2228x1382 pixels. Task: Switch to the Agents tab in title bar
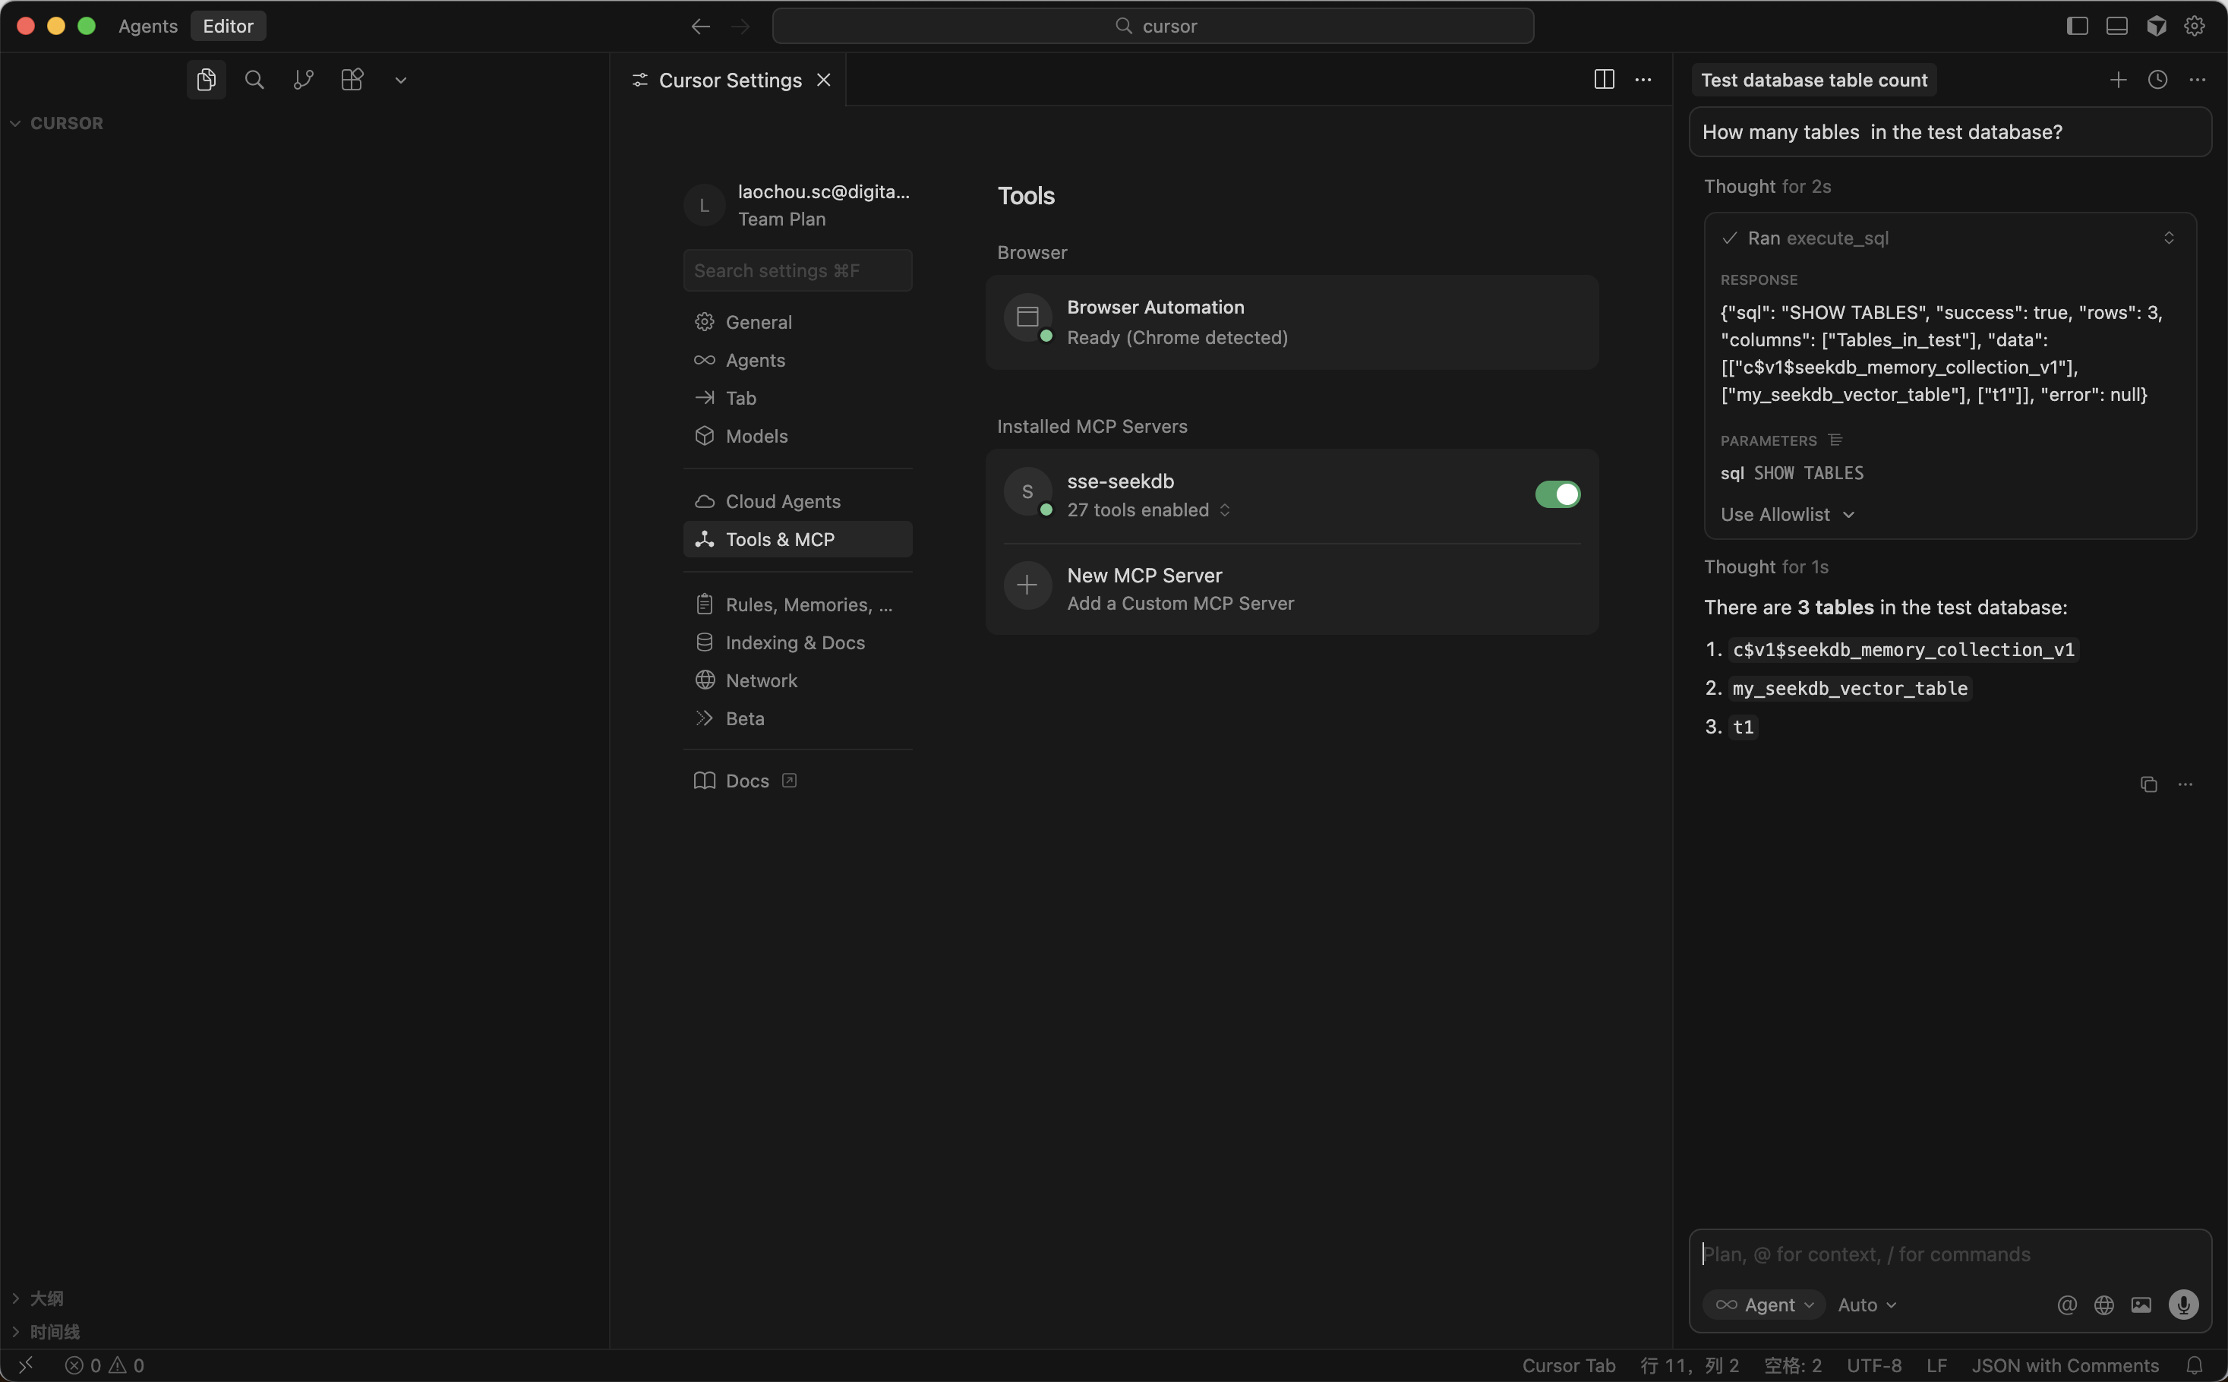click(148, 27)
